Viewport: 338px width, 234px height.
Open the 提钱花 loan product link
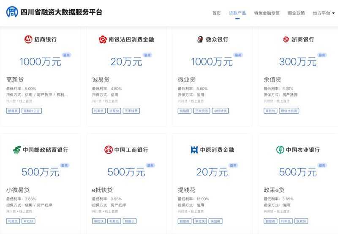click(x=186, y=190)
